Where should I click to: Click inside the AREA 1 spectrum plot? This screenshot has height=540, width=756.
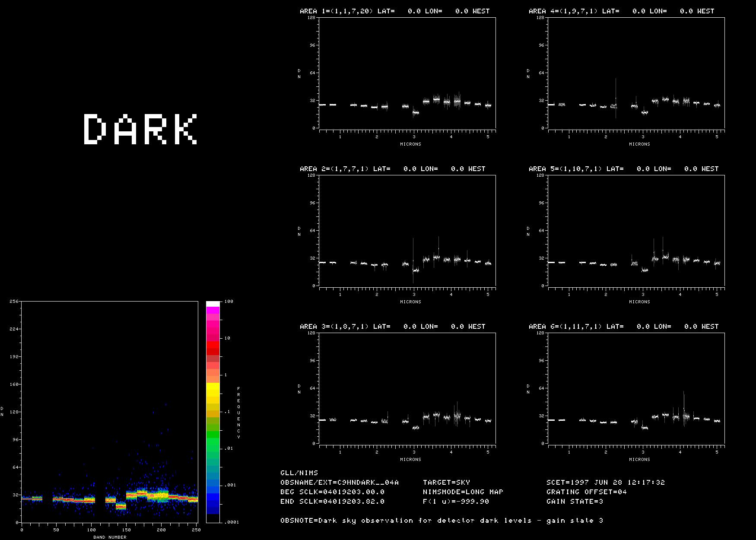point(407,73)
